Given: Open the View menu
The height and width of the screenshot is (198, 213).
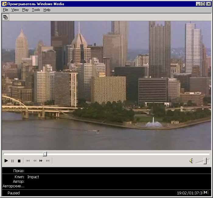Looking at the screenshot, I should click(x=15, y=10).
